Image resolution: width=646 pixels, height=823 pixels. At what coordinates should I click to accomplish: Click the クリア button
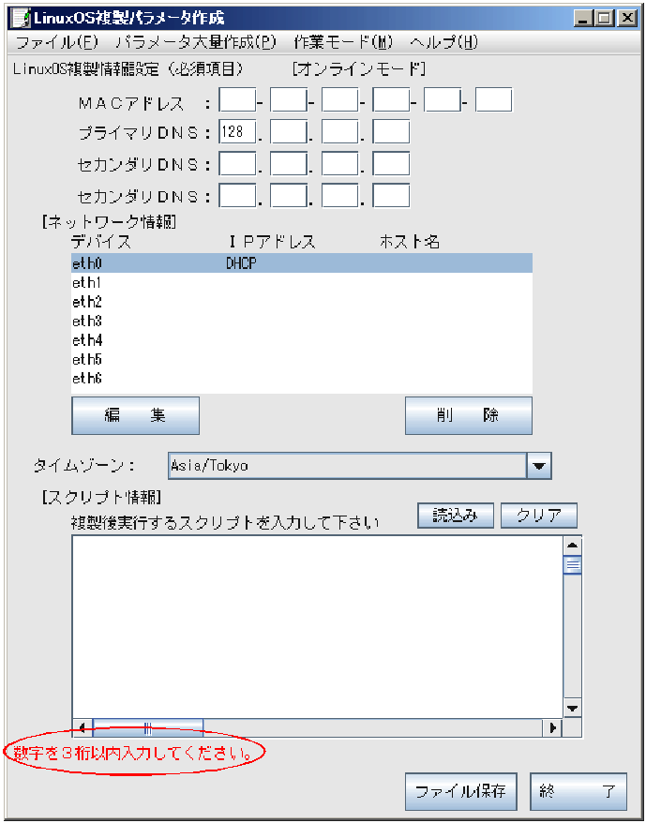[x=539, y=516]
